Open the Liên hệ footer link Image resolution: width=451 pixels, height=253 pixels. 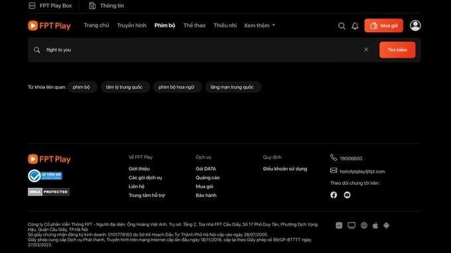click(x=137, y=187)
